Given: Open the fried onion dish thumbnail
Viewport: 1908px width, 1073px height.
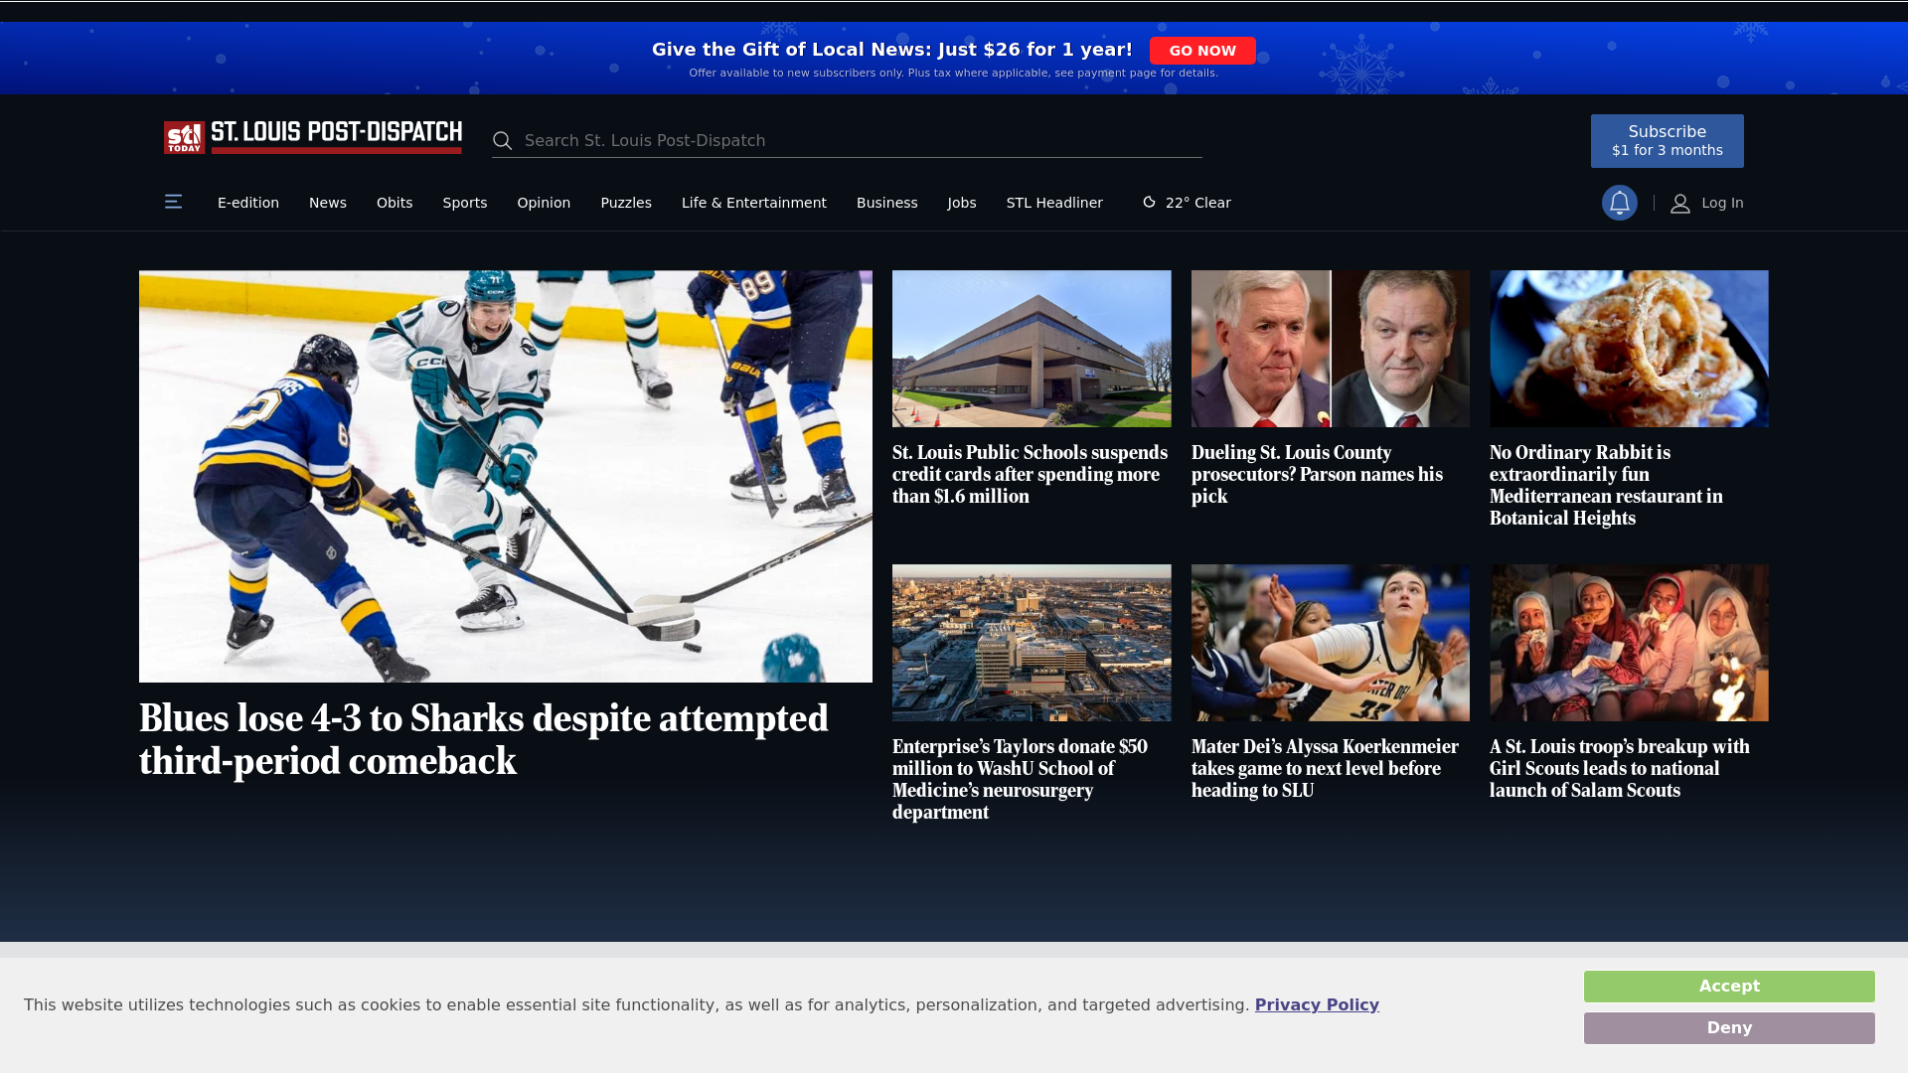Looking at the screenshot, I should (1629, 349).
